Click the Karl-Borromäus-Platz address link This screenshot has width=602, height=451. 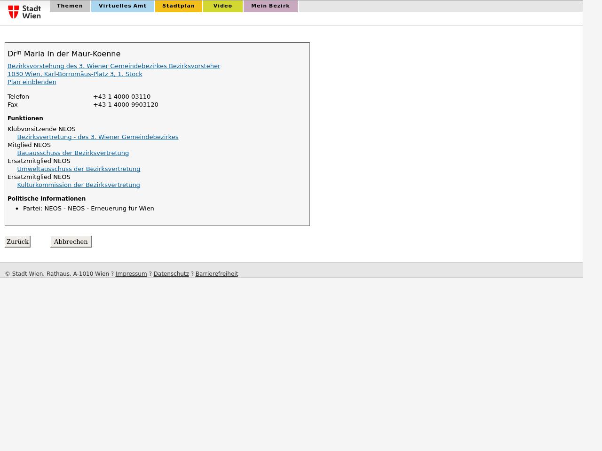pyautogui.click(x=75, y=74)
